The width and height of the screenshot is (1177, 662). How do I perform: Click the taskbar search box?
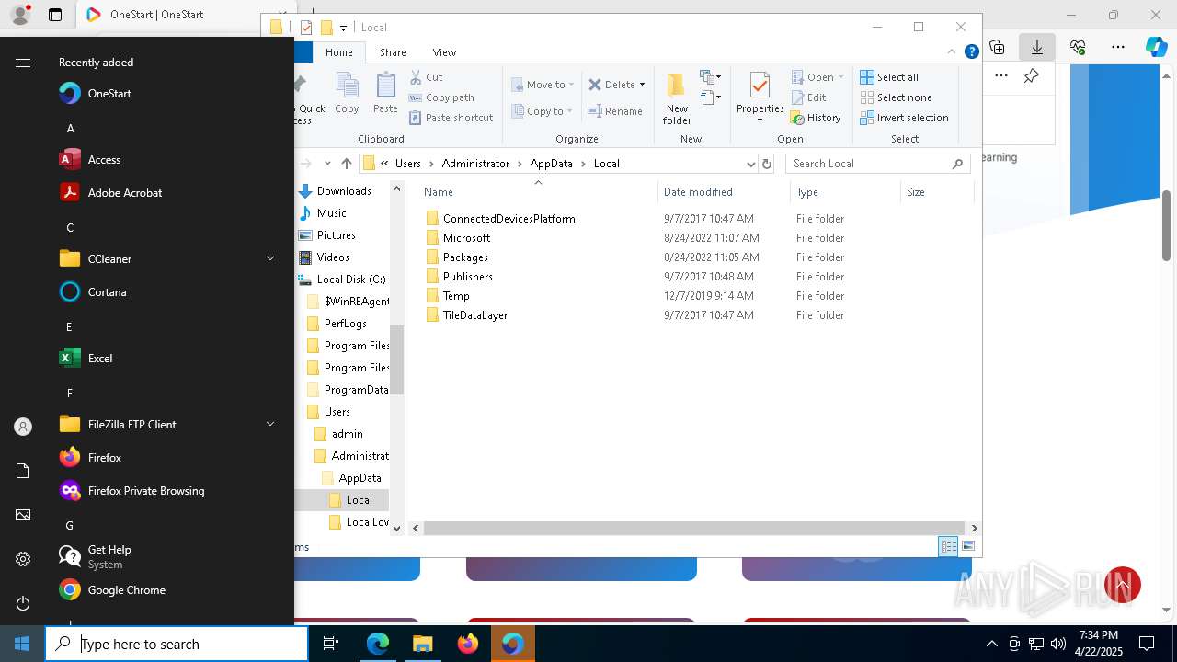point(177,644)
